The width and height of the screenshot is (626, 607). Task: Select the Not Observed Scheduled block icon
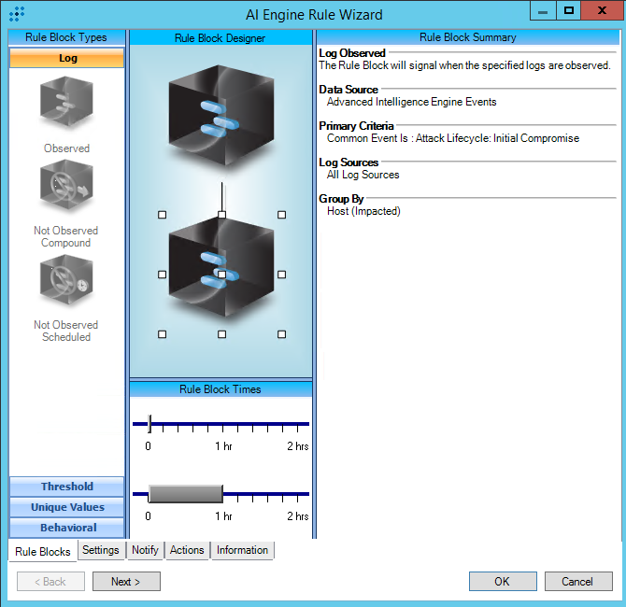66,284
